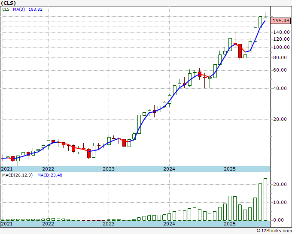Screen dimensions: 292x234
Task: Click the 140.00 price axis label
Action: point(281,32)
